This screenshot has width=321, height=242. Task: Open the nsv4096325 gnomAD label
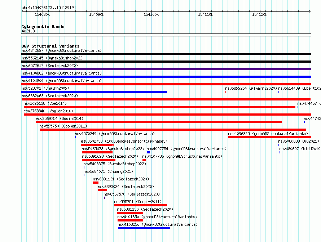click(x=268, y=134)
